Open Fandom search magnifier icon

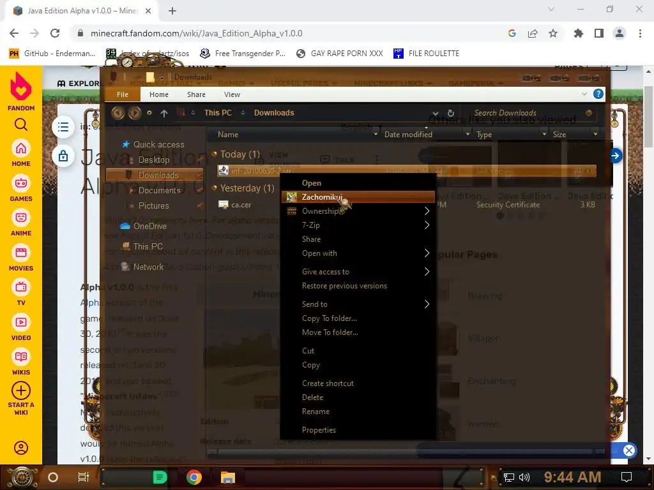[21, 124]
